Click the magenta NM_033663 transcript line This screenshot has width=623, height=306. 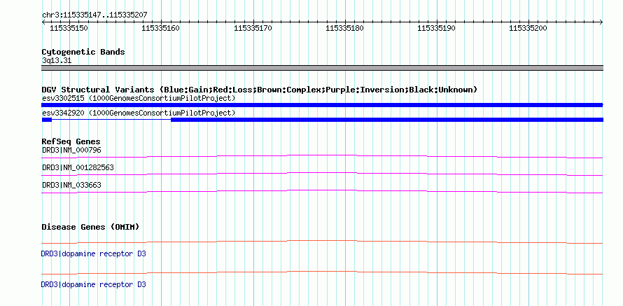tap(322, 190)
